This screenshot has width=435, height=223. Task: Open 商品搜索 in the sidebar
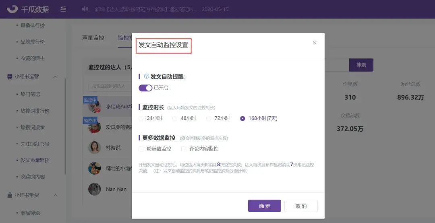pyautogui.click(x=30, y=213)
